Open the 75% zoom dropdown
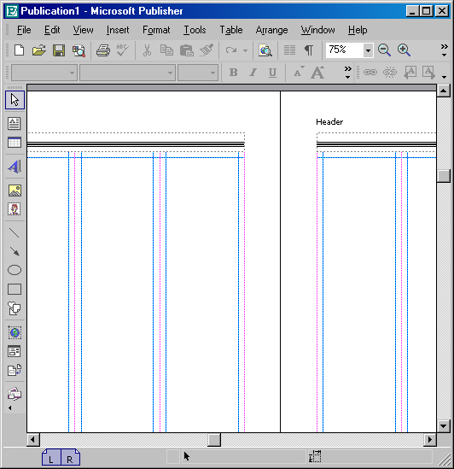 [x=368, y=50]
